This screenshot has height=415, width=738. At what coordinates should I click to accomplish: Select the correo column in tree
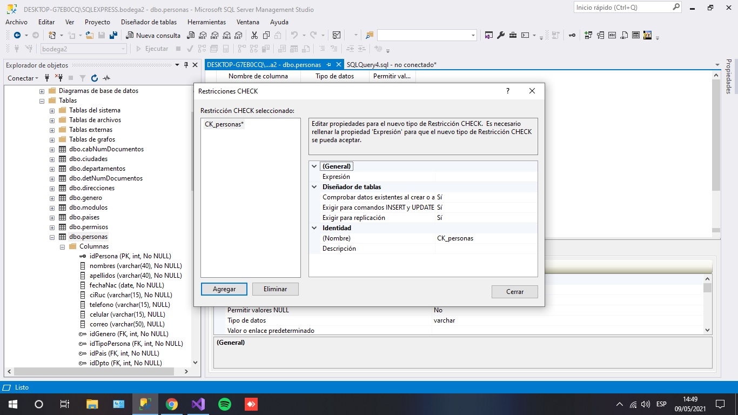(x=127, y=324)
